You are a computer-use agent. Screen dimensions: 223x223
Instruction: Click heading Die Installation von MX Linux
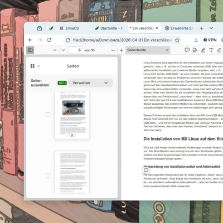point(183,139)
